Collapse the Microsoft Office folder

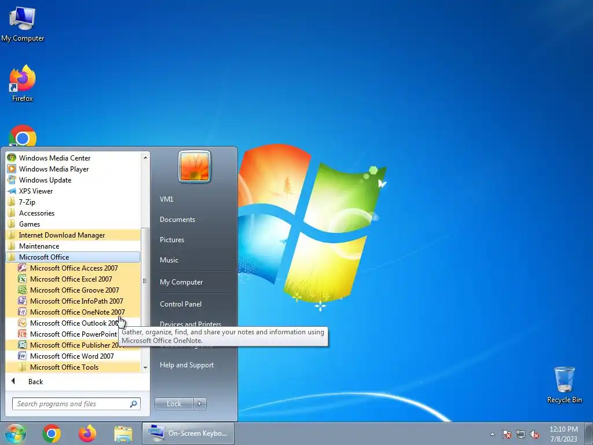click(x=73, y=257)
